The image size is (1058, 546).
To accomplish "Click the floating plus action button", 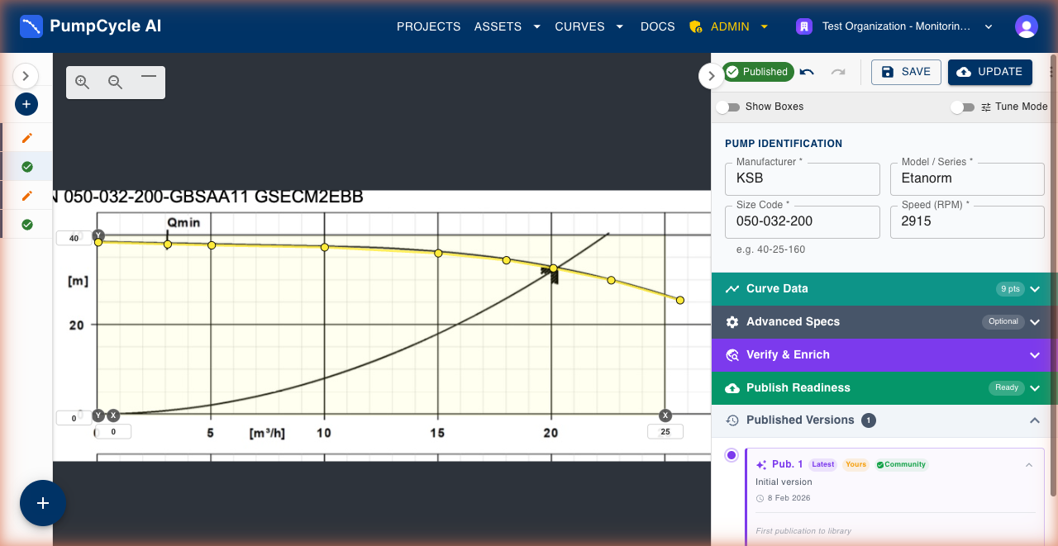I will click(42, 503).
